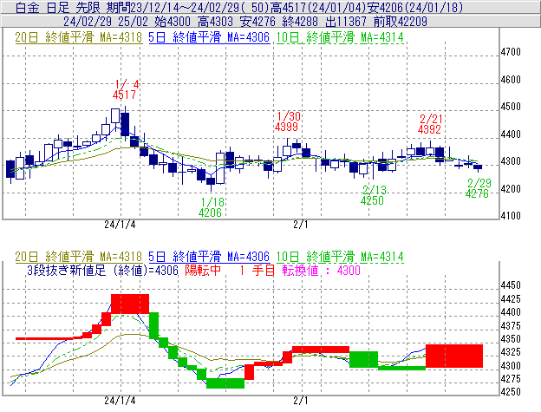The height and width of the screenshot is (412, 541).
Task: Select 10日 終値平滑 MA=4314 legend above candlestick chart
Action: (340, 37)
